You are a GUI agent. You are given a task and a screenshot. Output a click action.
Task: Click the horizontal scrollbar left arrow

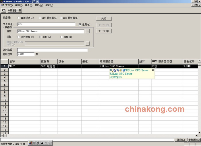[2, 136]
